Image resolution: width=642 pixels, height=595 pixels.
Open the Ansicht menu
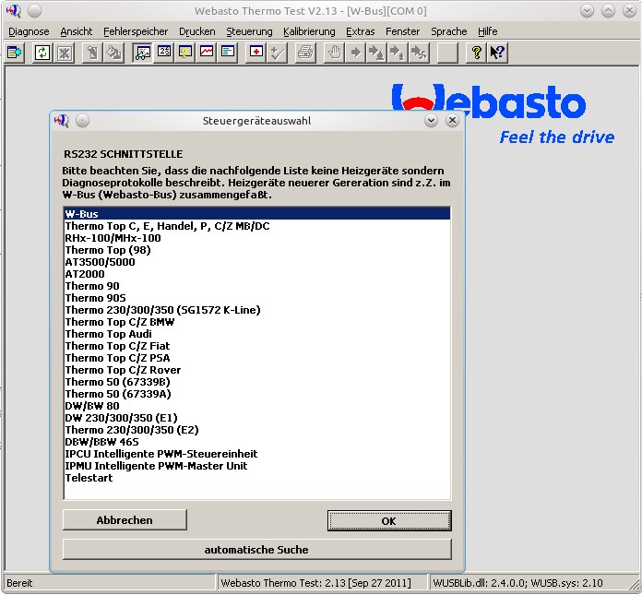77,31
